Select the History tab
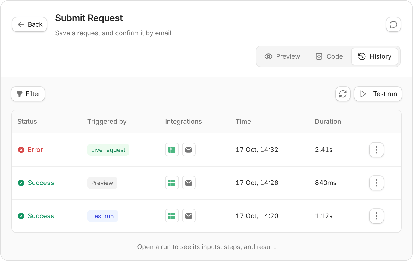Viewport: 413px width, 261px height. (x=375, y=56)
